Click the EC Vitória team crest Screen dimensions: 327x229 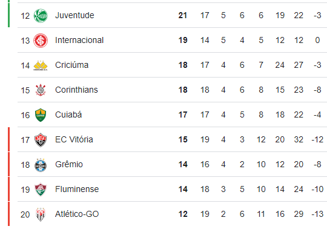[x=41, y=140]
